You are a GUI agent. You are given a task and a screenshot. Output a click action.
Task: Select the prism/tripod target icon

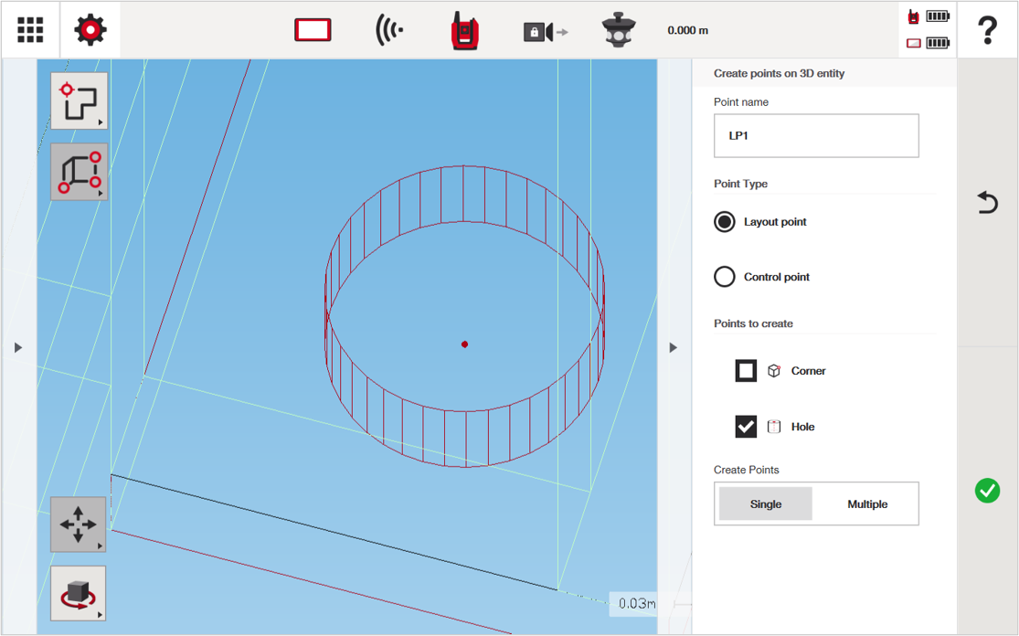click(x=618, y=28)
